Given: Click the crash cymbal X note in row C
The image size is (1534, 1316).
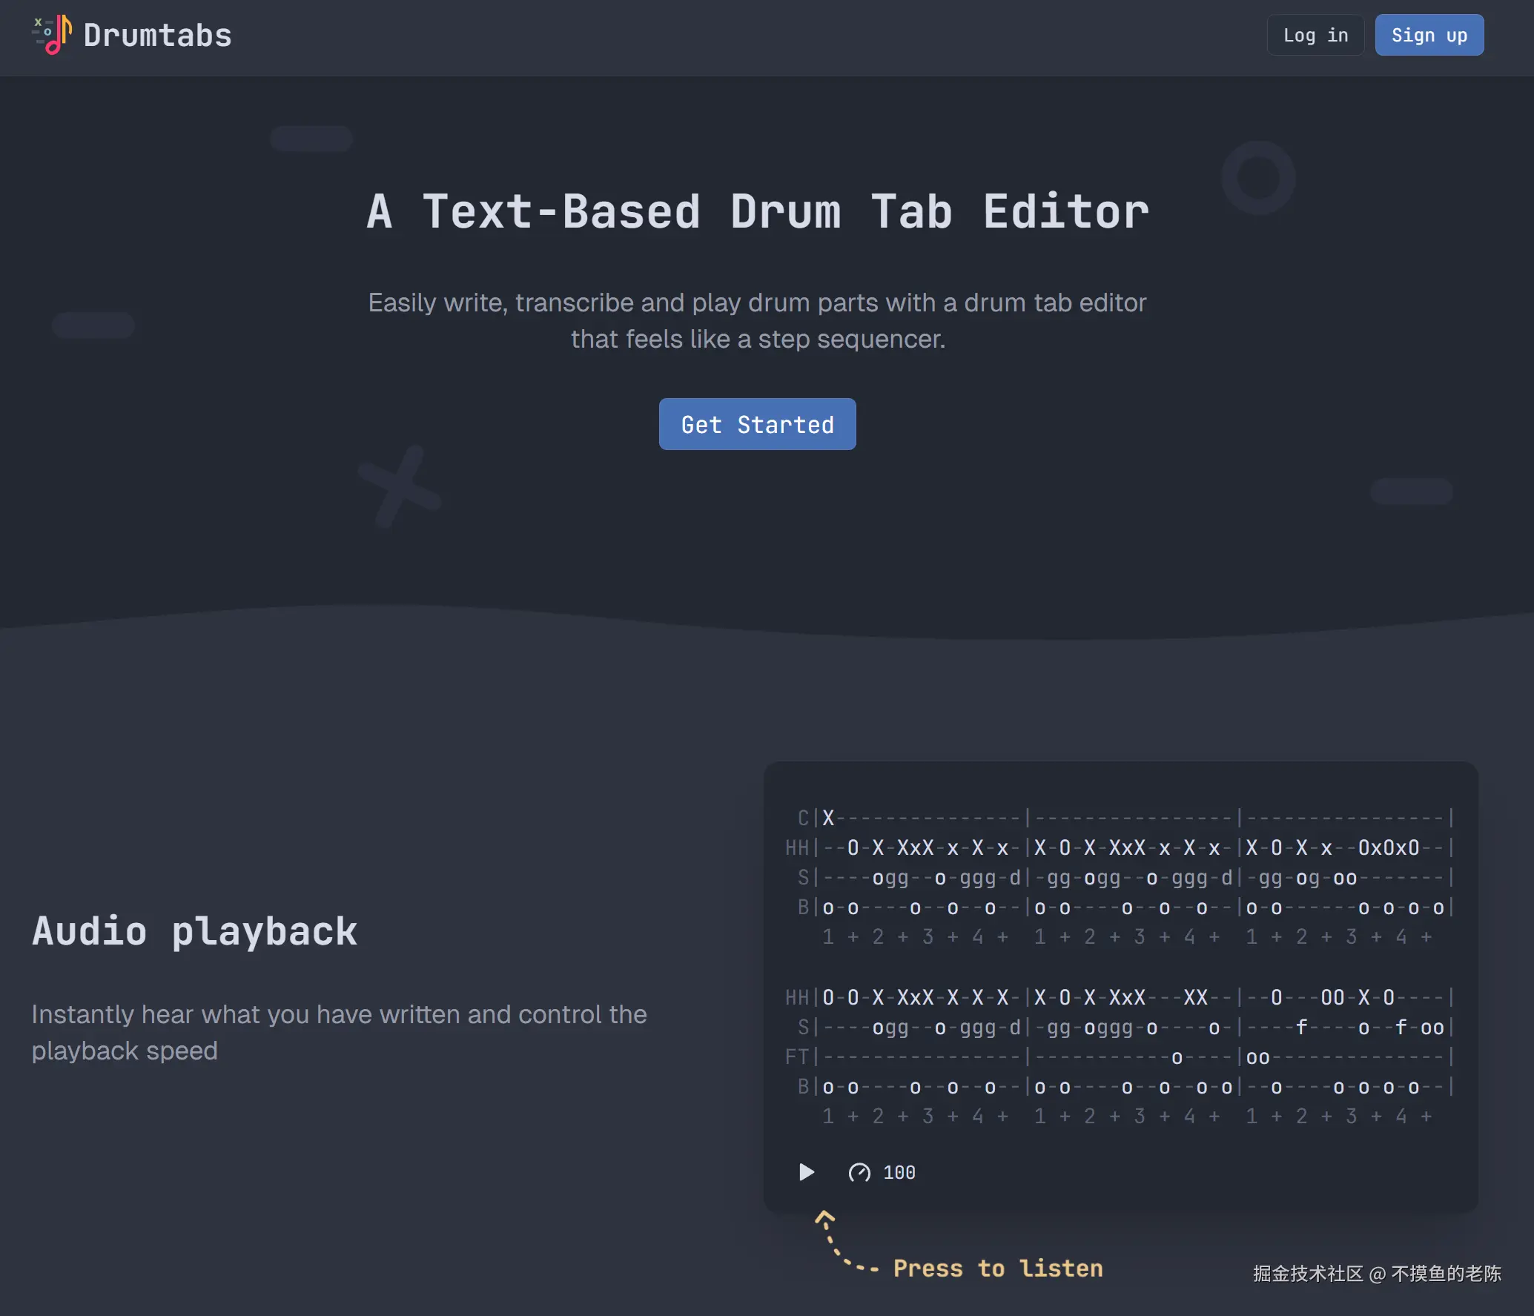Looking at the screenshot, I should 828,818.
